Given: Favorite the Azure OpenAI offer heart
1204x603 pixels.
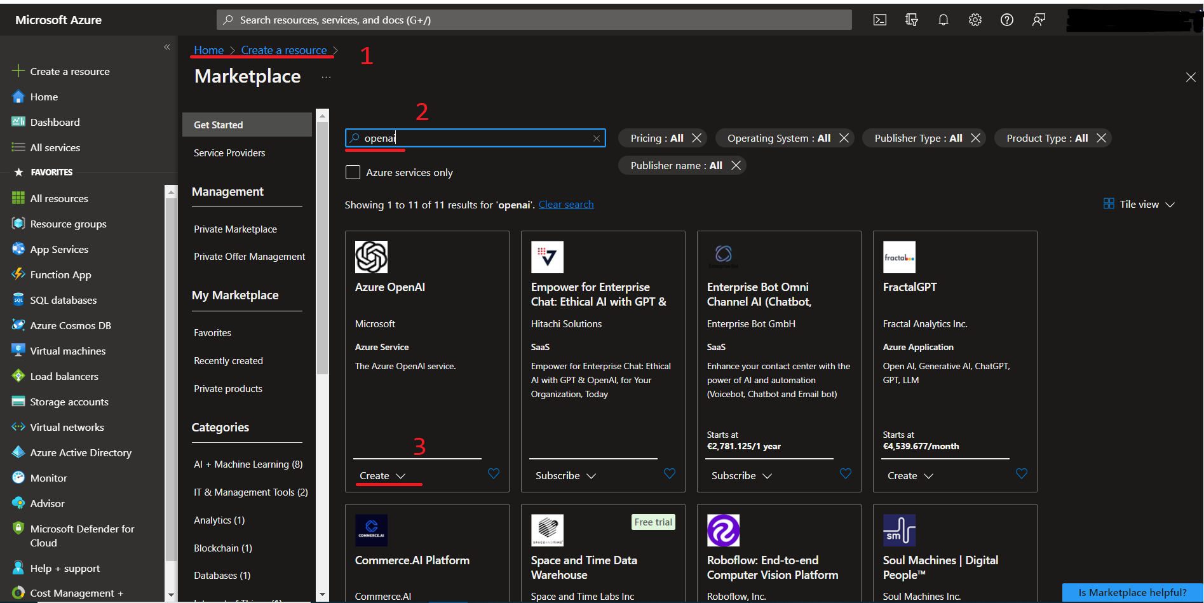Looking at the screenshot, I should click(x=494, y=473).
